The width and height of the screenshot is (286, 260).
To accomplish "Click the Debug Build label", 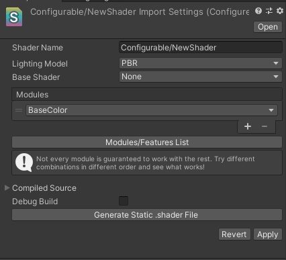I will pyautogui.click(x=35, y=202).
